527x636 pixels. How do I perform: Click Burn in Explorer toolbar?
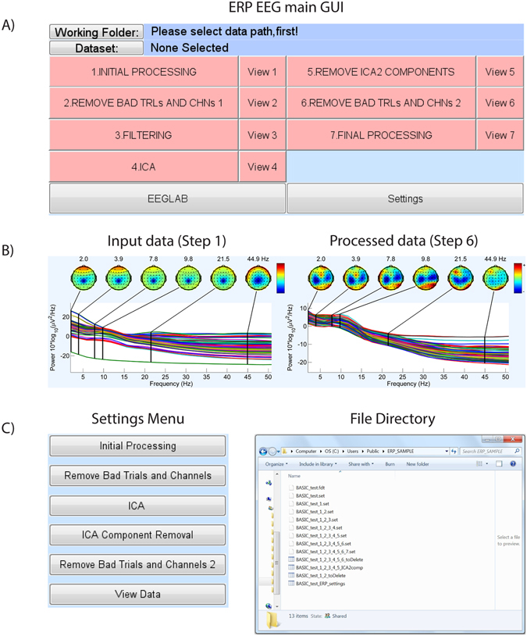pyautogui.click(x=390, y=464)
